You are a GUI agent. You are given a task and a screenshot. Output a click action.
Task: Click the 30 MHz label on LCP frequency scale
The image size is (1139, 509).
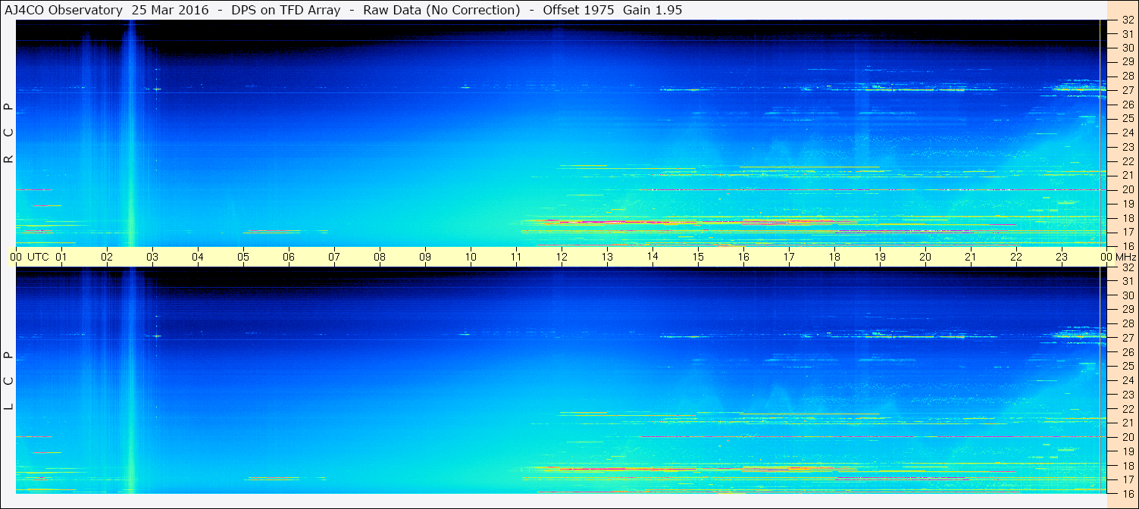[x=1128, y=295]
